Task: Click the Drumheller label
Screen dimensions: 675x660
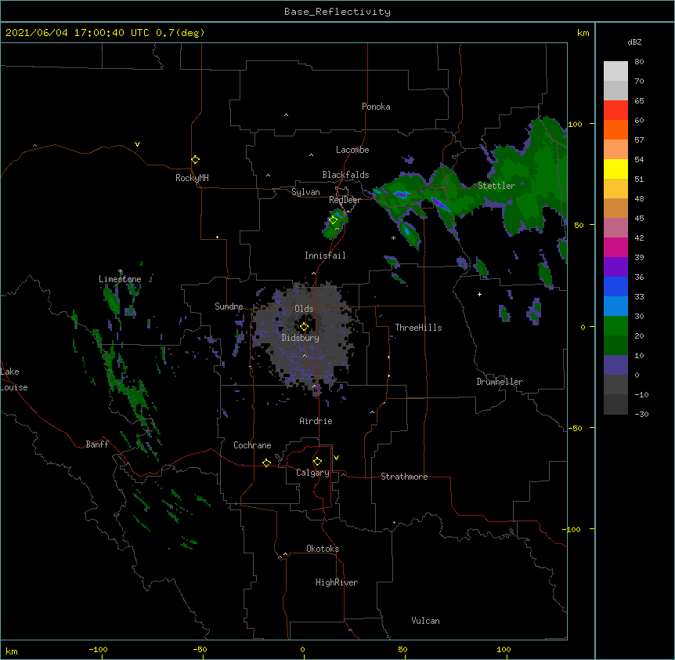Action: pos(500,382)
